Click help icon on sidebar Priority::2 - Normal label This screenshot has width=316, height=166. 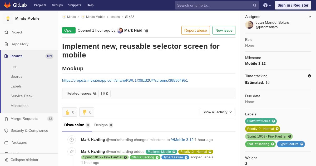[x=277, y=129]
